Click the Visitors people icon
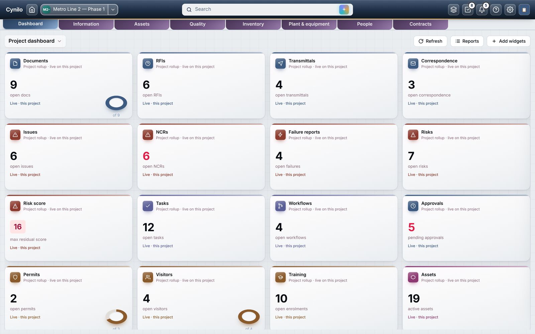 [x=148, y=277]
